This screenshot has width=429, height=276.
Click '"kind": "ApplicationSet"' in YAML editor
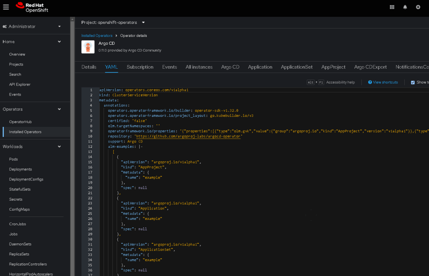tap(148, 250)
